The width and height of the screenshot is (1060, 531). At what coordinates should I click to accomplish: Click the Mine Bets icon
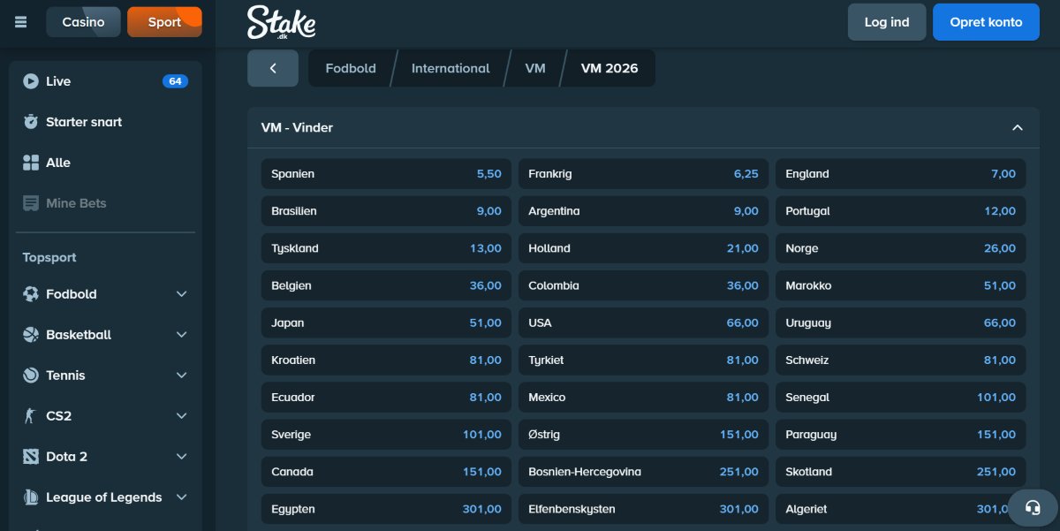[x=31, y=203]
